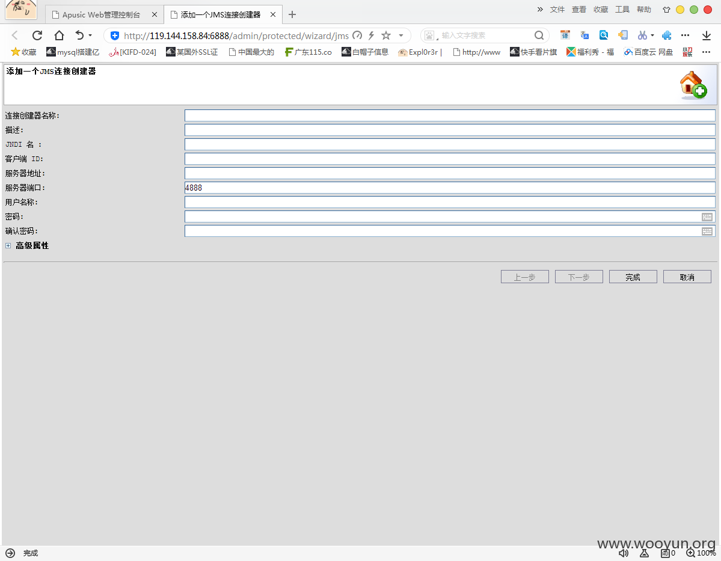Focus the JNDI 名 field
This screenshot has width=721, height=561.
coord(450,144)
